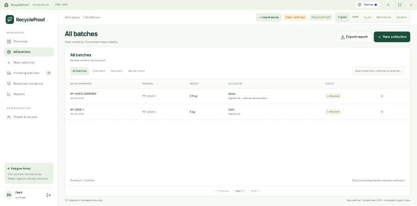Minimize the RecycleProof window

tap(388, 5)
